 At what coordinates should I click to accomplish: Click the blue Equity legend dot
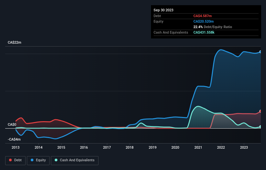tap(32, 160)
